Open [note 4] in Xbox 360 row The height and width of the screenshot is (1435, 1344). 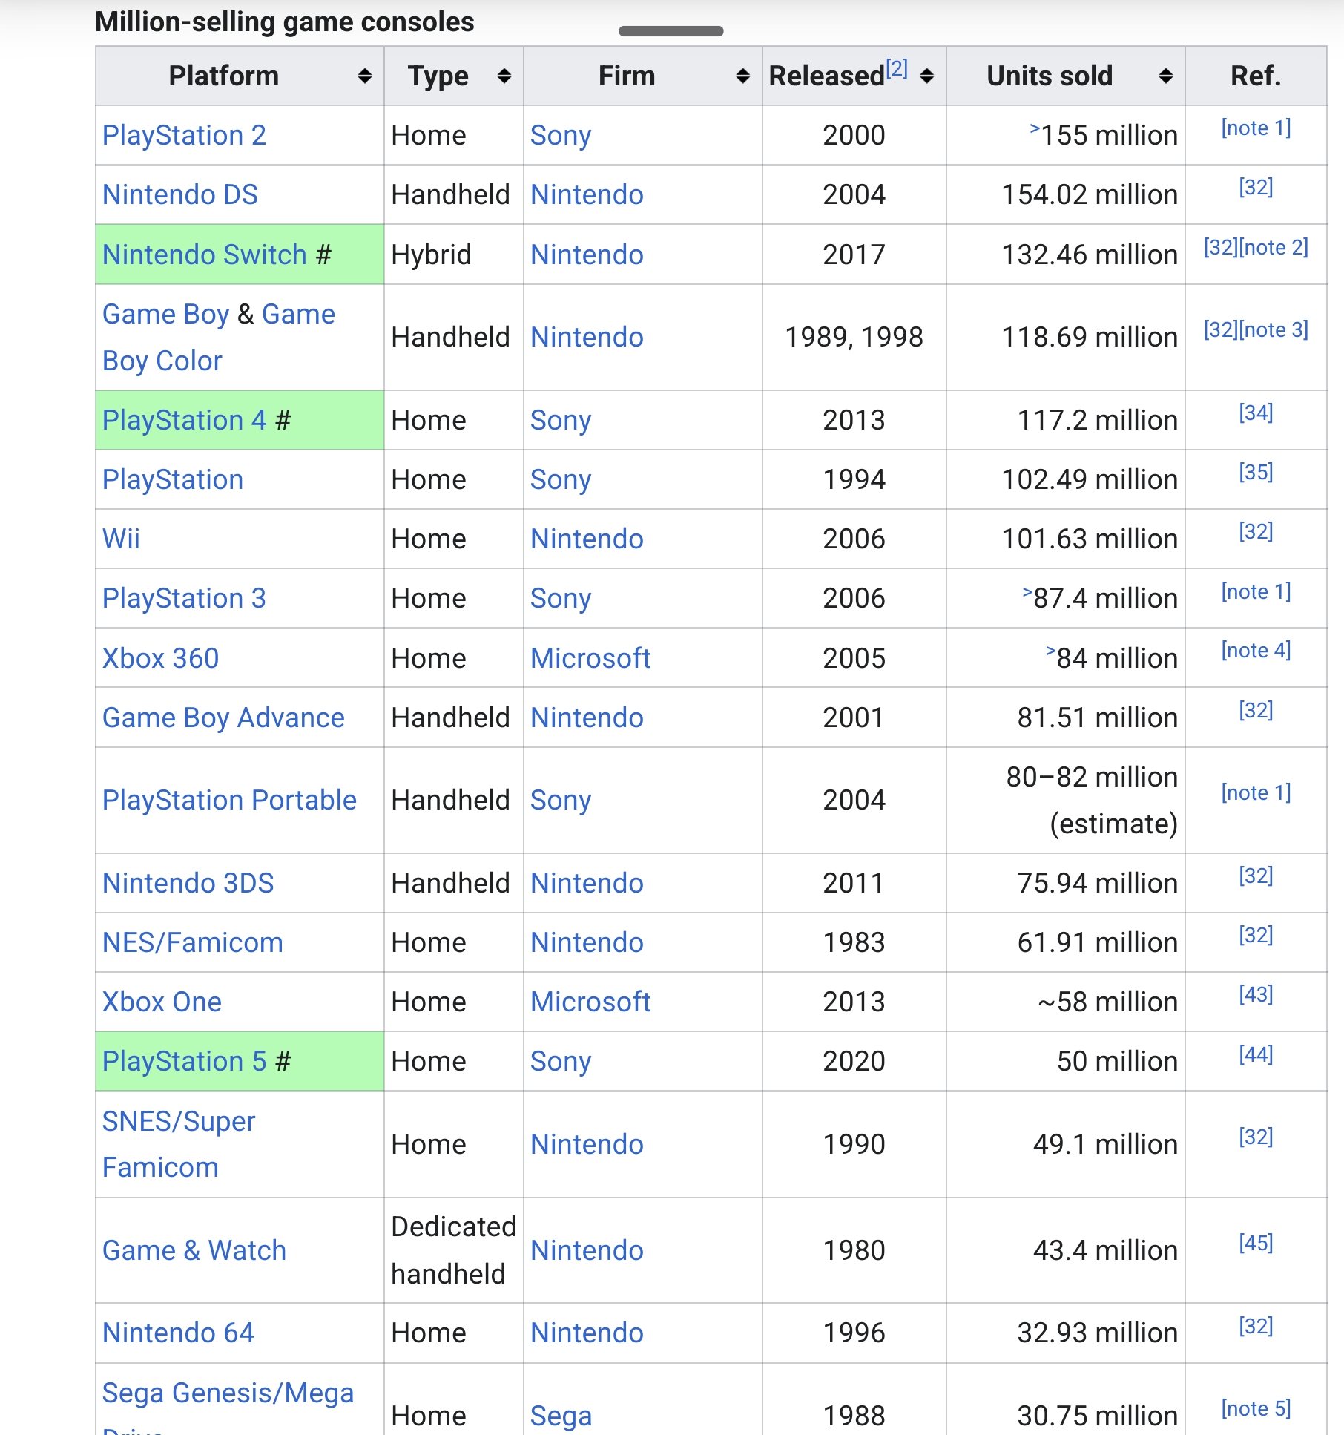click(x=1256, y=650)
